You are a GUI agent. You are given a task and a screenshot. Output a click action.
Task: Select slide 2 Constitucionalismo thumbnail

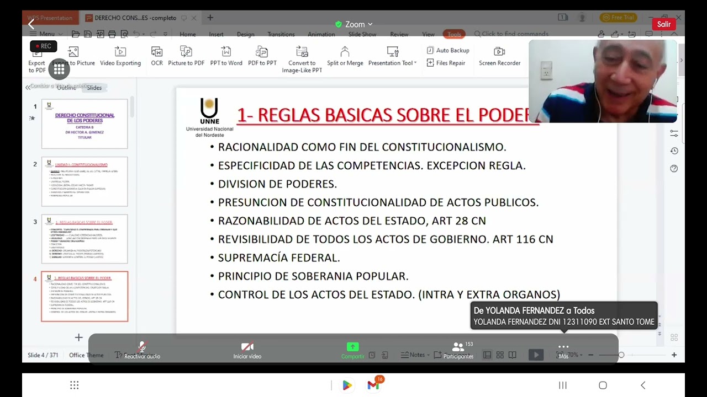[85, 181]
